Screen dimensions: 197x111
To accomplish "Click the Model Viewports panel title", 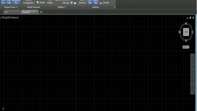I will tap(34, 7).
